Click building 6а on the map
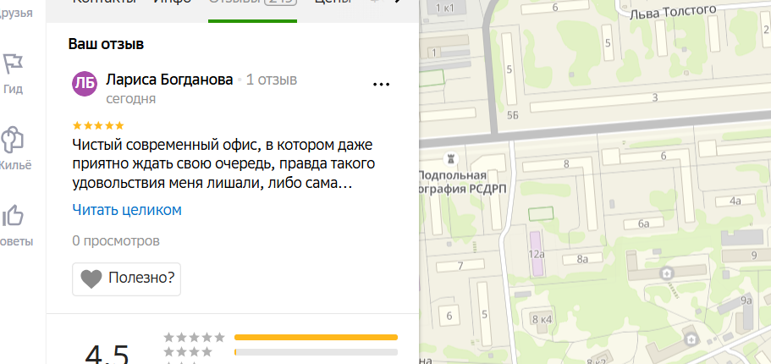Image resolution: width=771 pixels, height=364 pixels. click(644, 223)
